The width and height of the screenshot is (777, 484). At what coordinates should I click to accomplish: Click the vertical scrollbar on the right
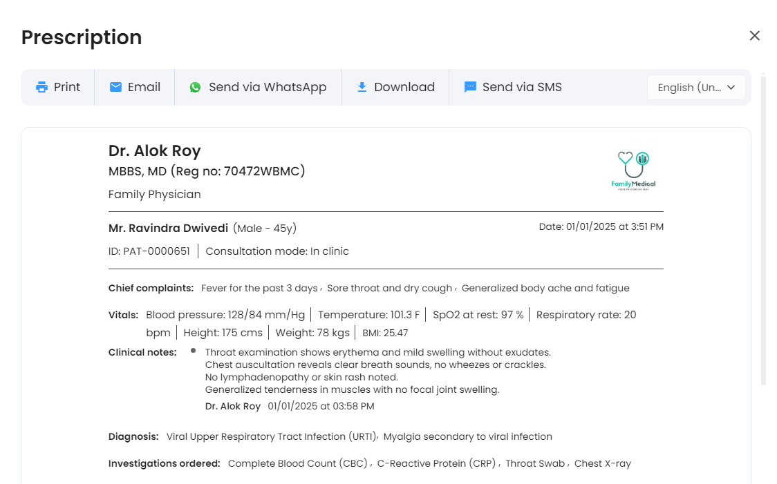click(763, 228)
